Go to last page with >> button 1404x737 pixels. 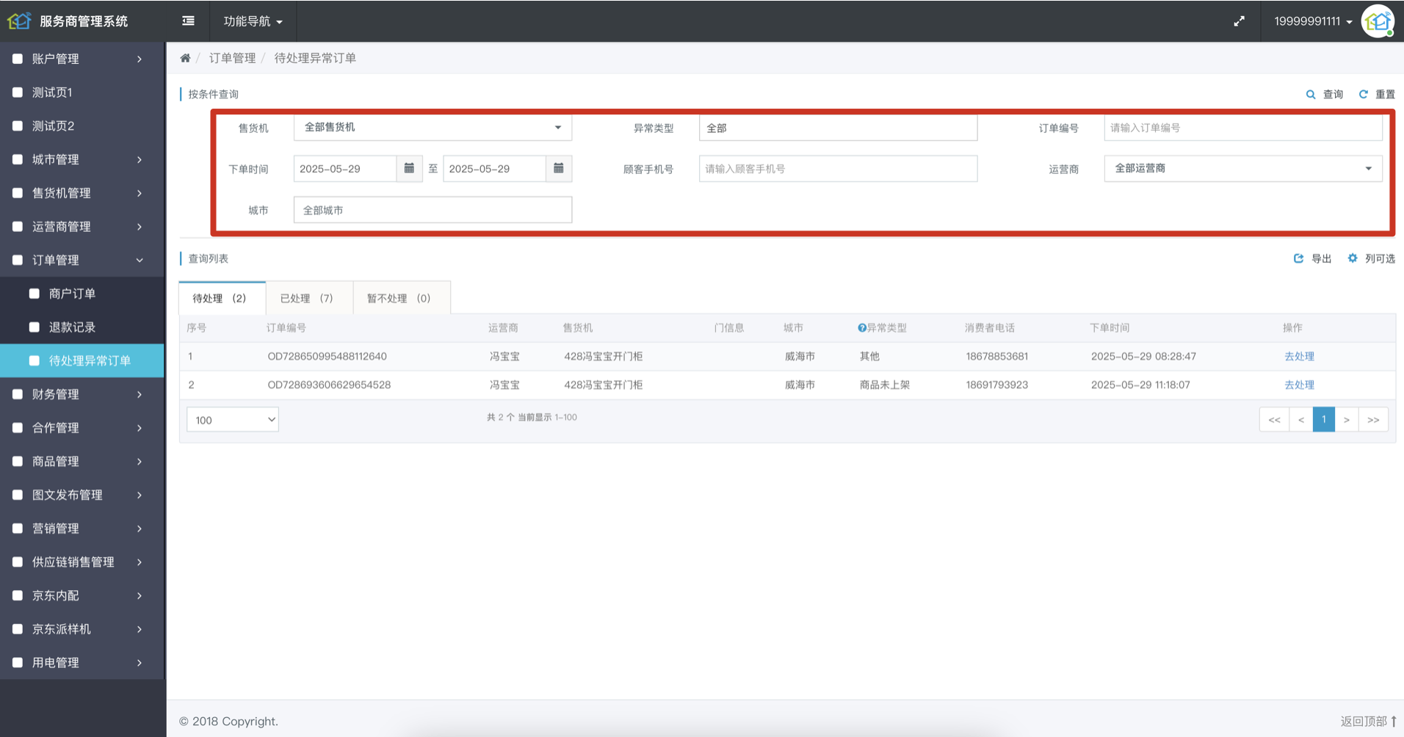click(x=1373, y=420)
